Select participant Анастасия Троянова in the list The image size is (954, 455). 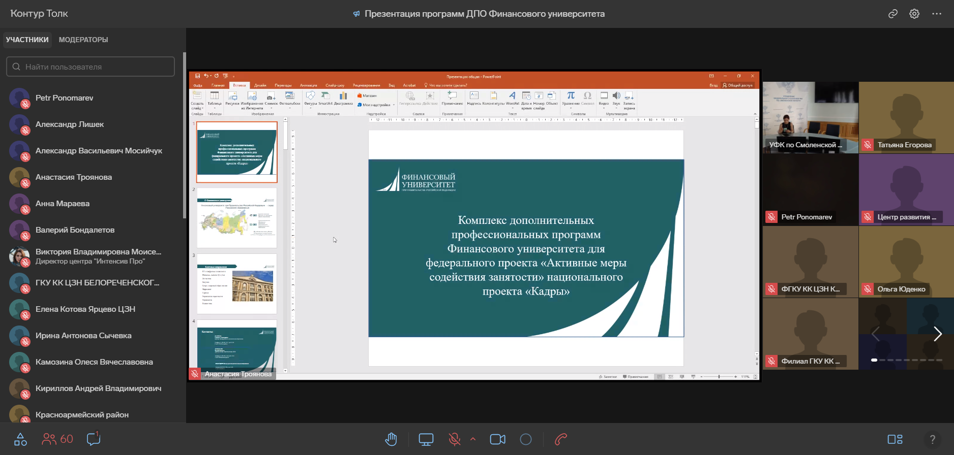92,177
